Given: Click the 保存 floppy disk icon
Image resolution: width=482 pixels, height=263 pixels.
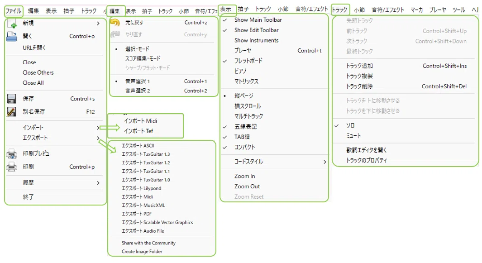Looking at the screenshot, I should point(12,99).
